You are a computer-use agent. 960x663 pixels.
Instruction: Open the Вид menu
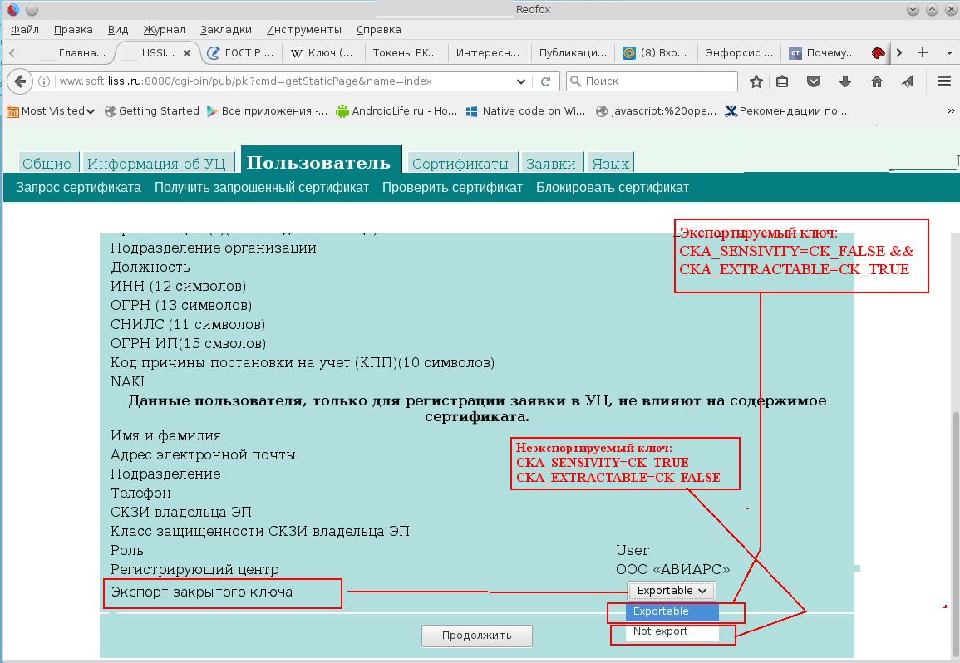118,29
